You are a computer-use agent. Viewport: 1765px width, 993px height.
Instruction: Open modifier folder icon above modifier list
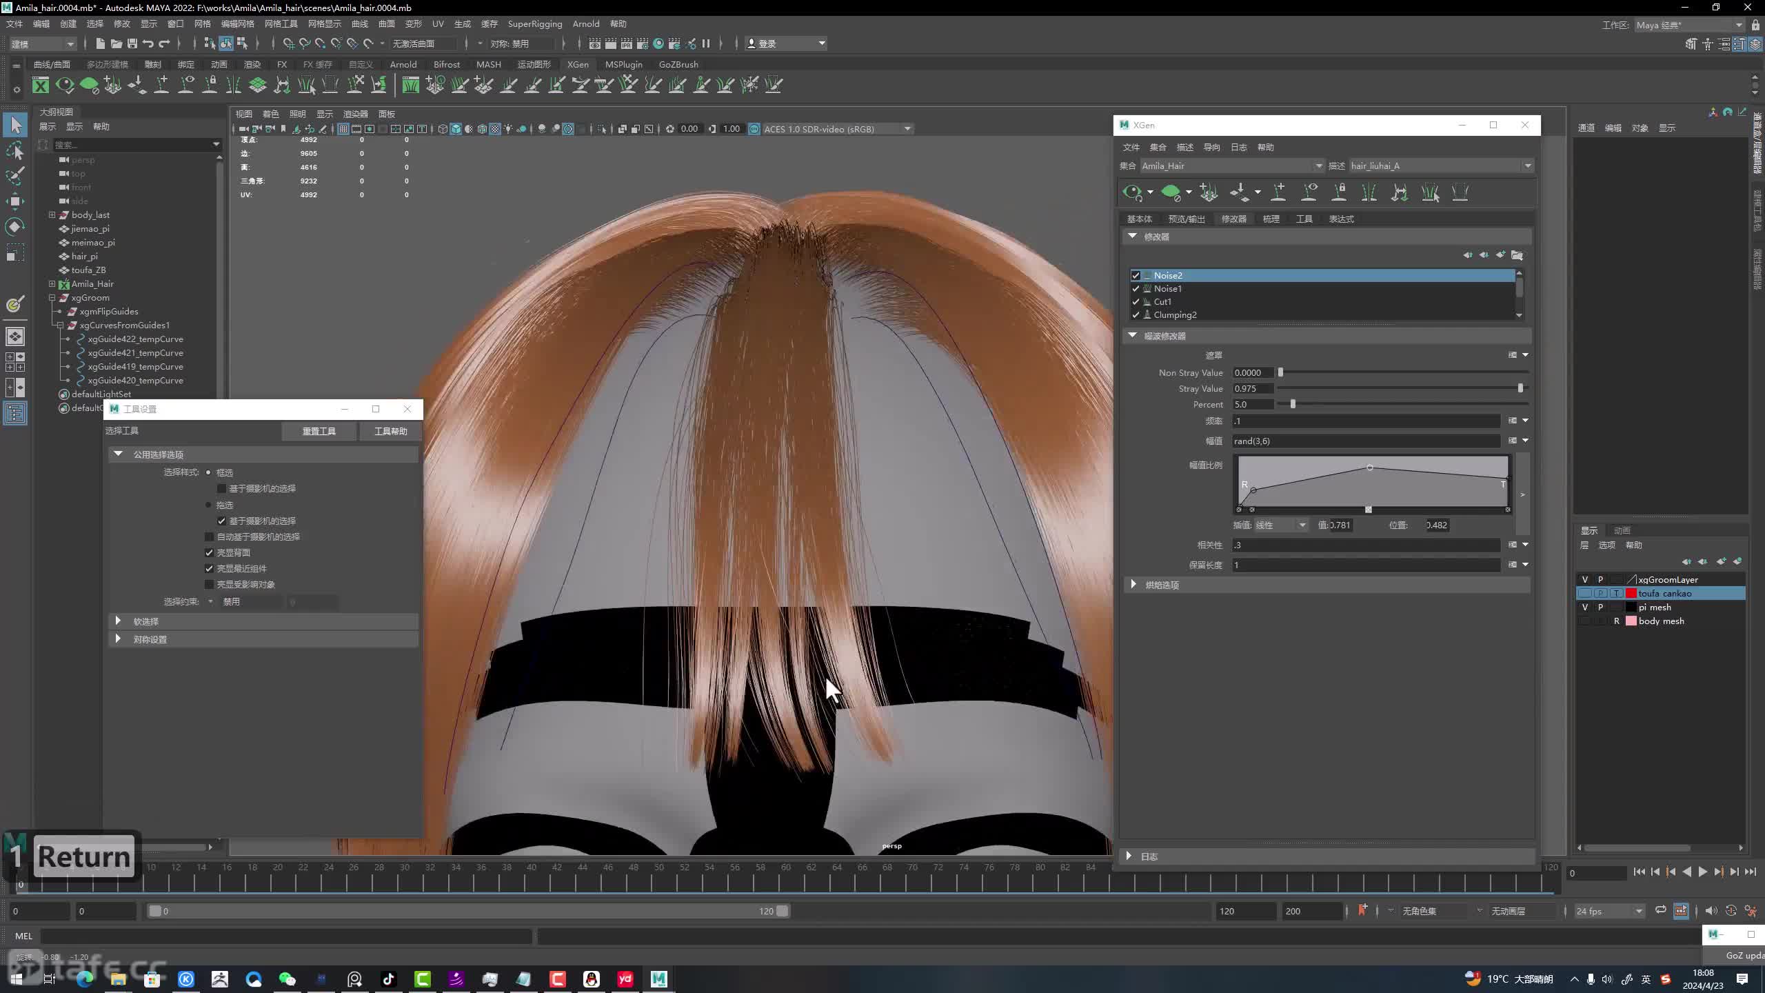pyautogui.click(x=1517, y=255)
